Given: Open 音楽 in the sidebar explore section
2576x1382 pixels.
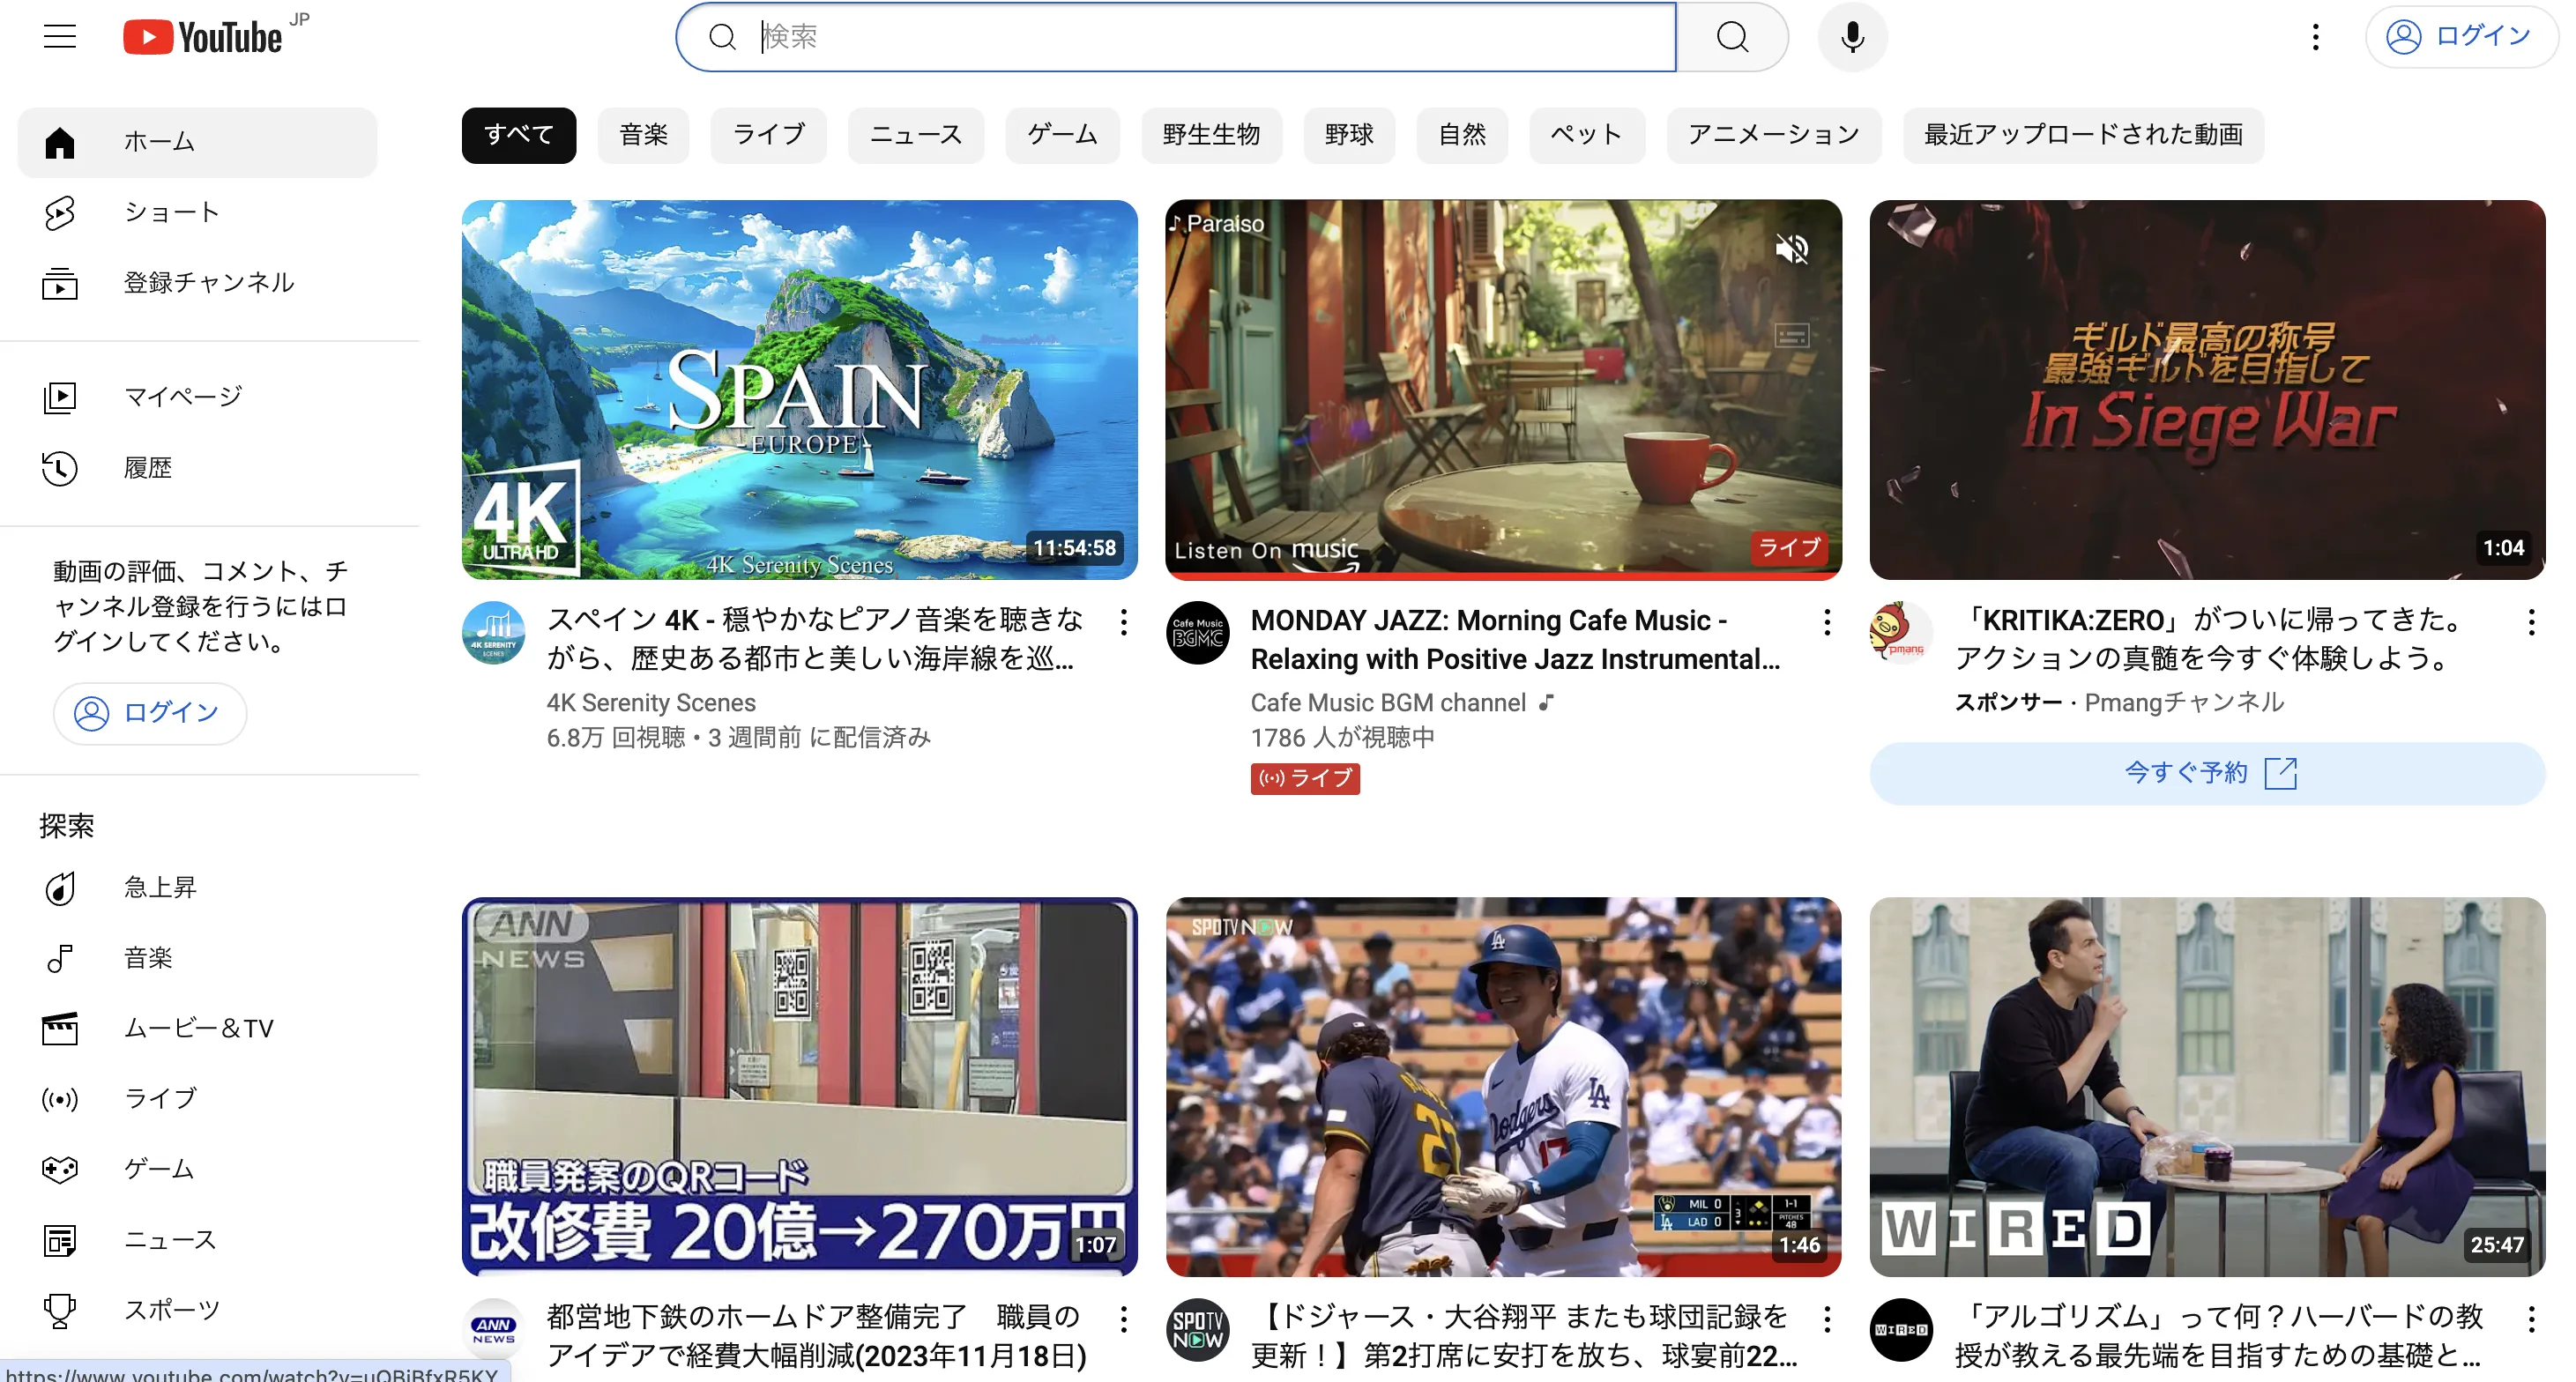Looking at the screenshot, I should [x=197, y=958].
